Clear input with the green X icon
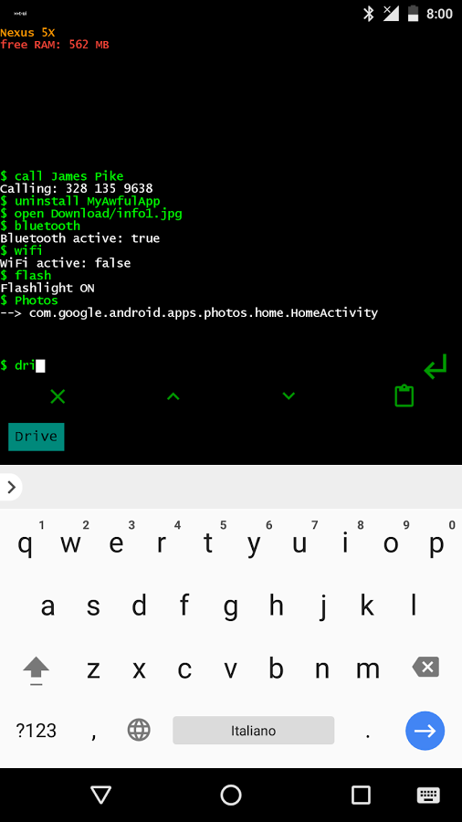Screen dimensions: 462x822 point(58,396)
